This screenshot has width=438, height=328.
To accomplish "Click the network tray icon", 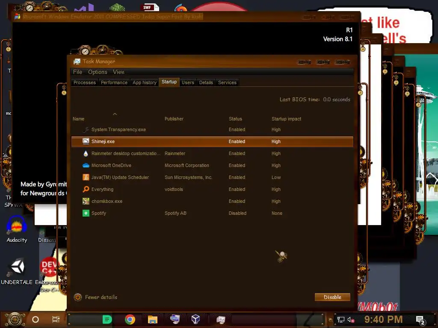I will [x=341, y=319].
